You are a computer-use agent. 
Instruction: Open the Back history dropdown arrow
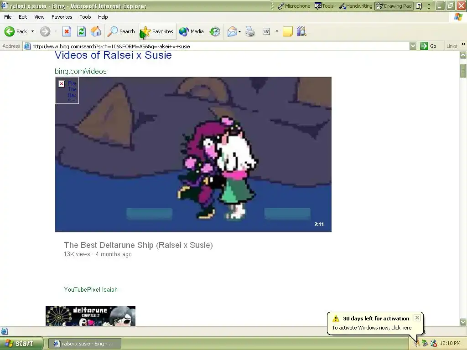(32, 31)
